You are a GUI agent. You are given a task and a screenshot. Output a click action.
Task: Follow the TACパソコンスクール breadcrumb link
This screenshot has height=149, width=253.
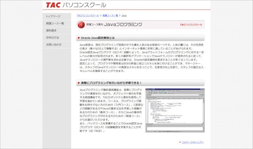pos(88,16)
